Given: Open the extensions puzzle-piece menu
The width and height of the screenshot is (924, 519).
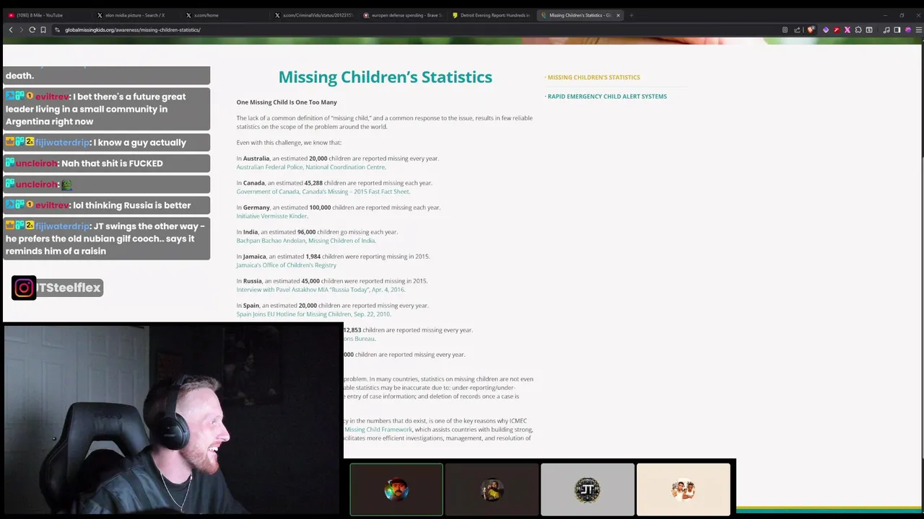Looking at the screenshot, I should 858,30.
